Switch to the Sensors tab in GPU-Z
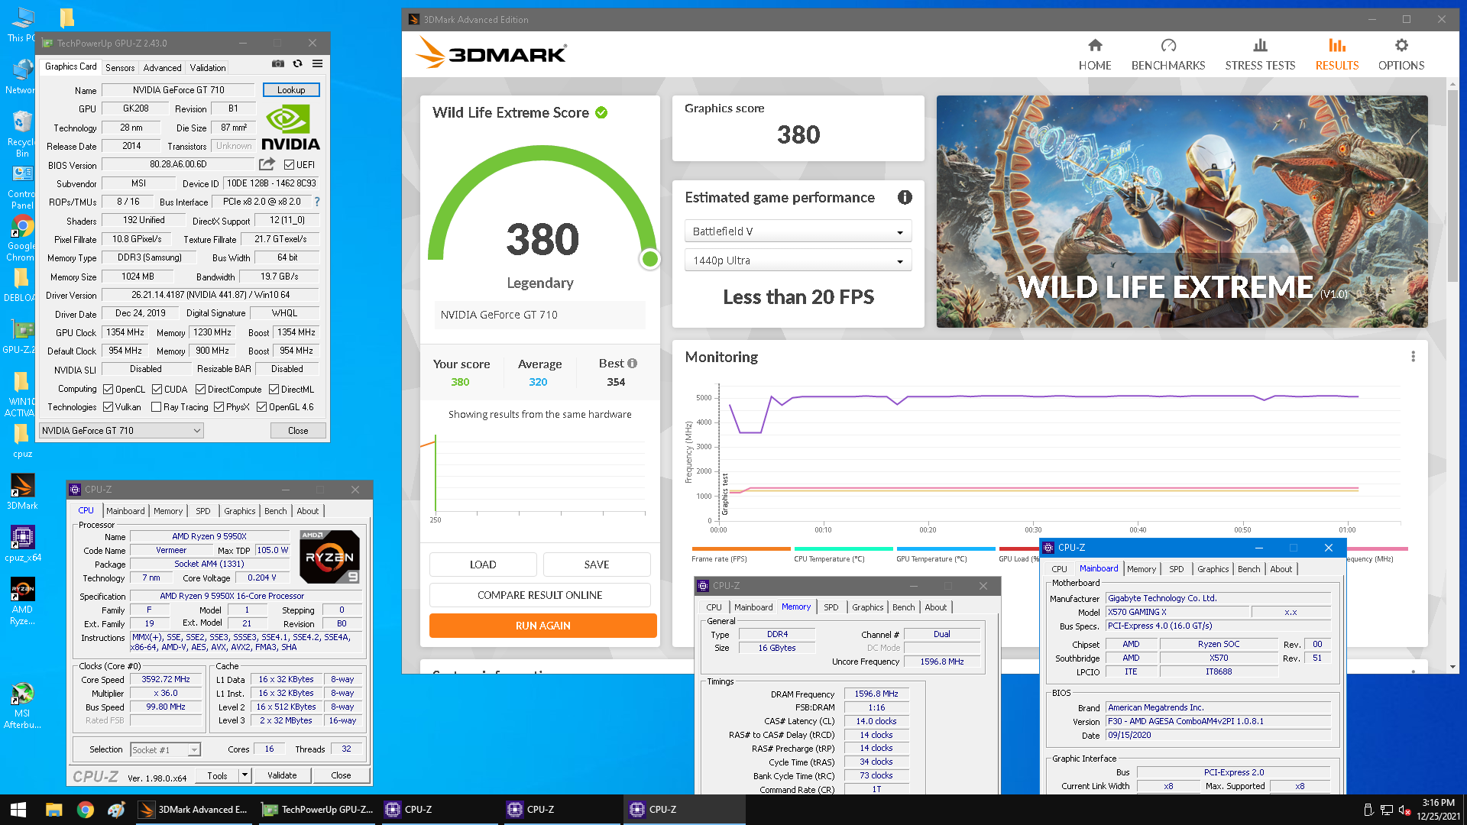 [120, 67]
